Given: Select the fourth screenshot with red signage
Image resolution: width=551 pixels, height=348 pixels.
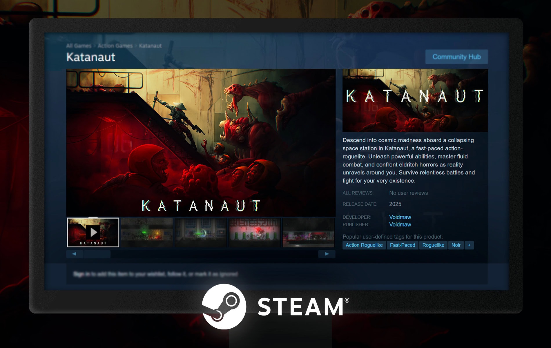Looking at the screenshot, I should click(255, 232).
